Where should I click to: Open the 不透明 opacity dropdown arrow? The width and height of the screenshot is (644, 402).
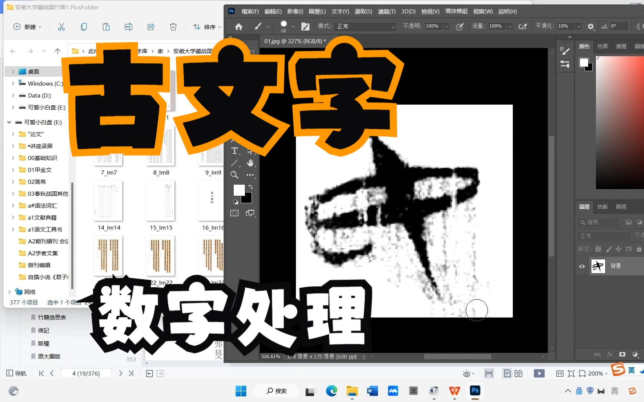pos(446,26)
